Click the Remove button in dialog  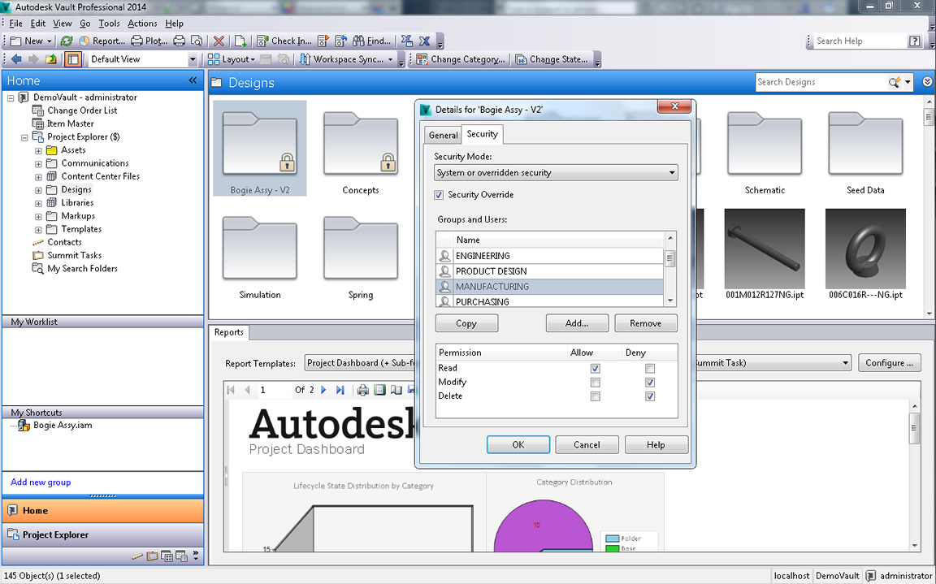(x=646, y=323)
